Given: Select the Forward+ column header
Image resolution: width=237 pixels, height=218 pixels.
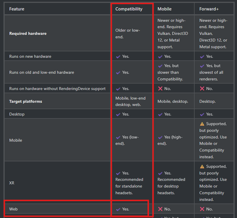Looking at the screenshot, I should 209,9.
